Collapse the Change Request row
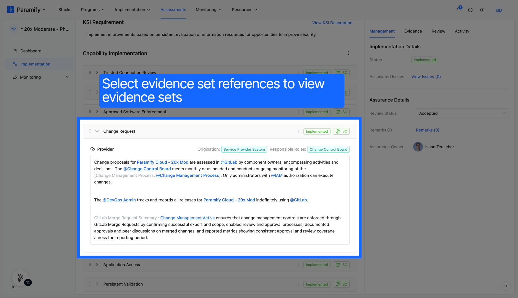 tap(97, 131)
